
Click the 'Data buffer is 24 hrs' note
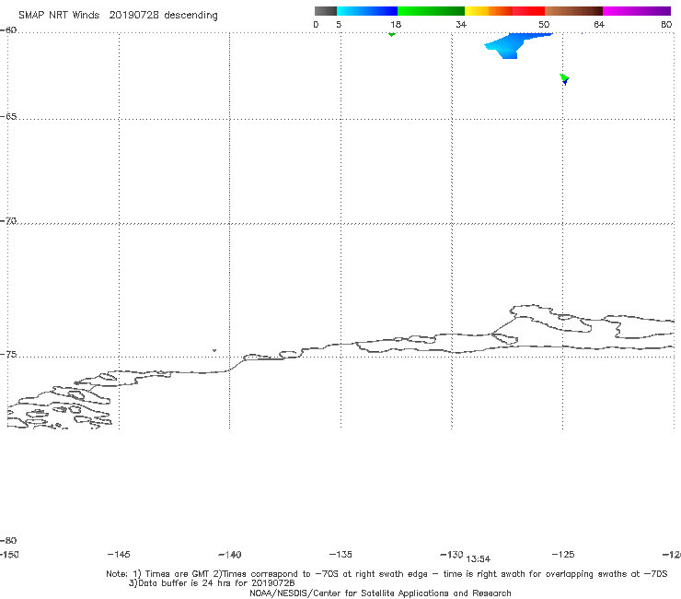(x=212, y=583)
